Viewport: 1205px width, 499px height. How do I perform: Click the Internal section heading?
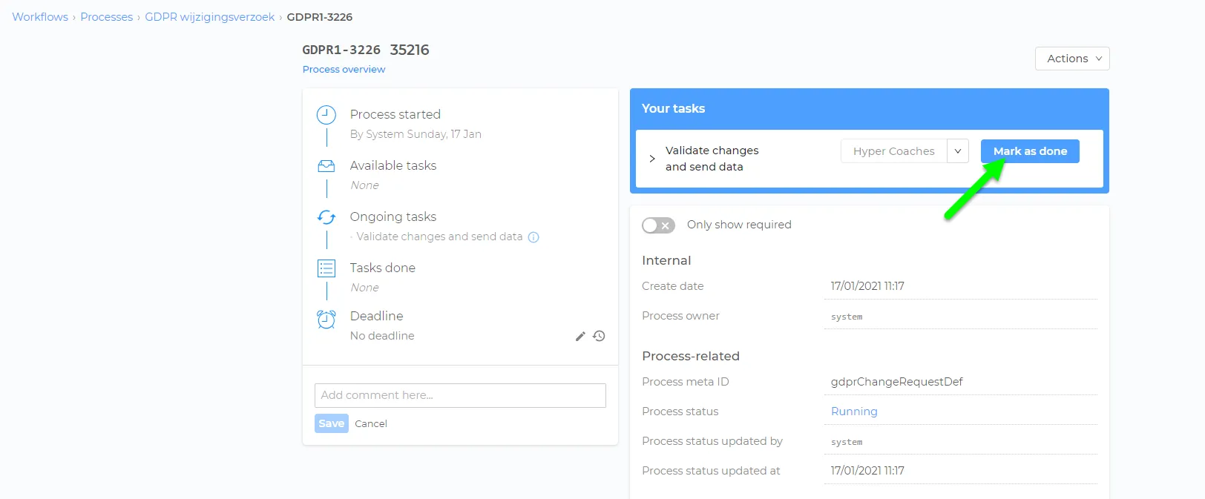pos(666,260)
